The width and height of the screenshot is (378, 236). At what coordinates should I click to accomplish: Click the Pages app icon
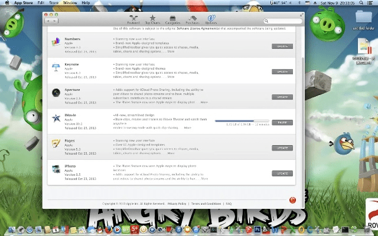pos(56,143)
